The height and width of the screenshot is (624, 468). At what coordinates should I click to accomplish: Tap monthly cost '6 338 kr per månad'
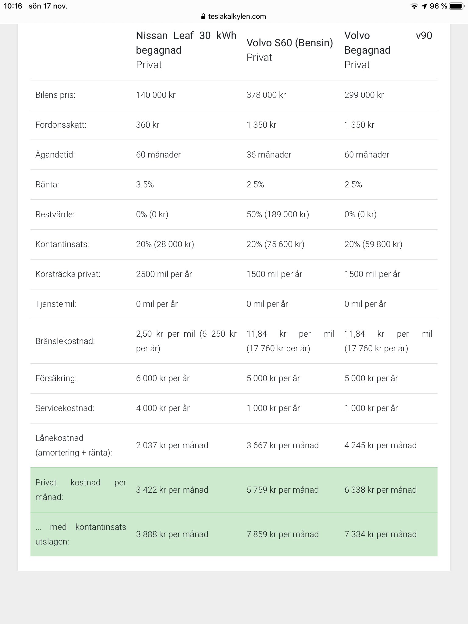point(380,490)
